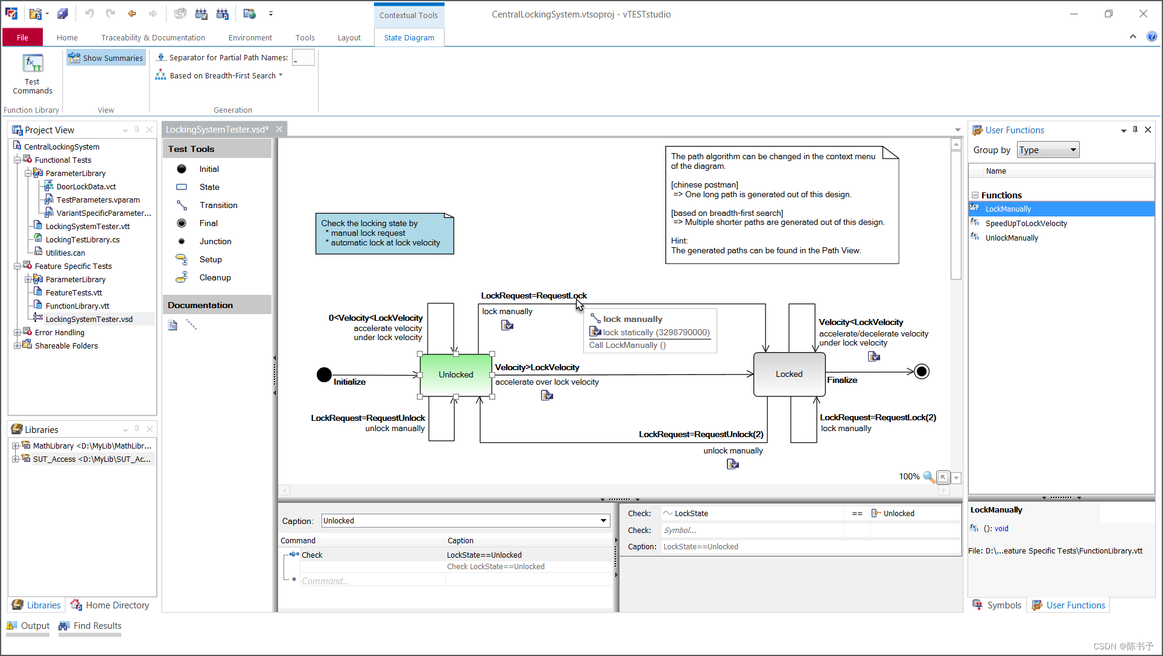The width and height of the screenshot is (1163, 656).
Task: Click the Traceability & Documentation menu
Action: [x=153, y=37]
